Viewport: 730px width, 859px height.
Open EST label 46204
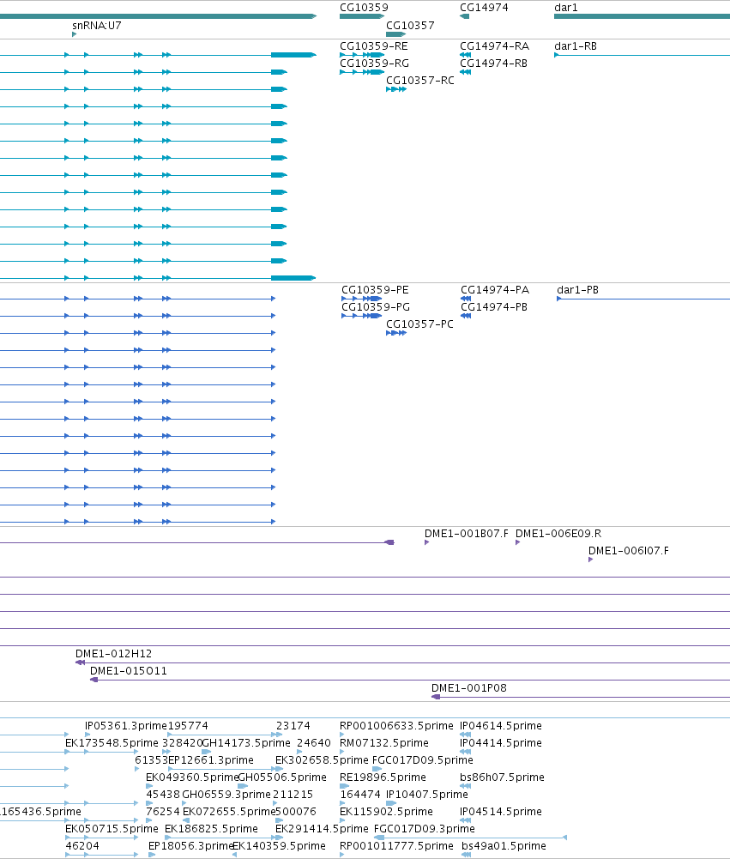click(82, 846)
